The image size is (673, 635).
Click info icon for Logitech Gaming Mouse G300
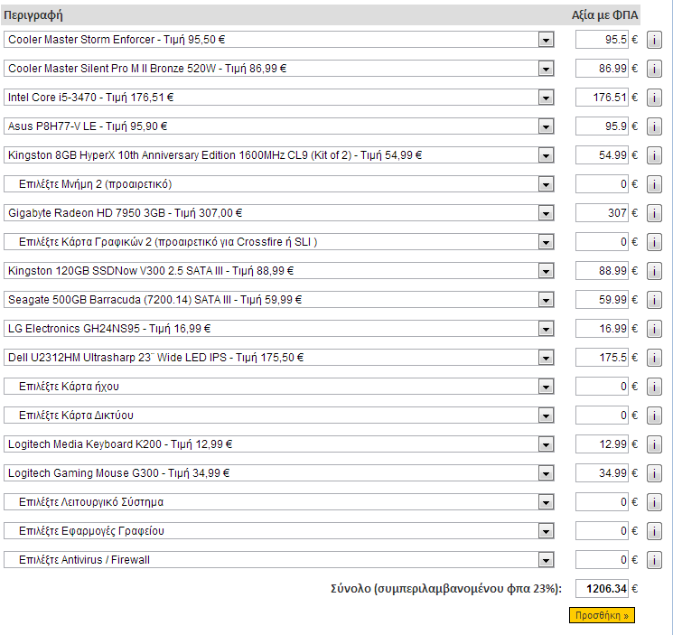click(654, 473)
